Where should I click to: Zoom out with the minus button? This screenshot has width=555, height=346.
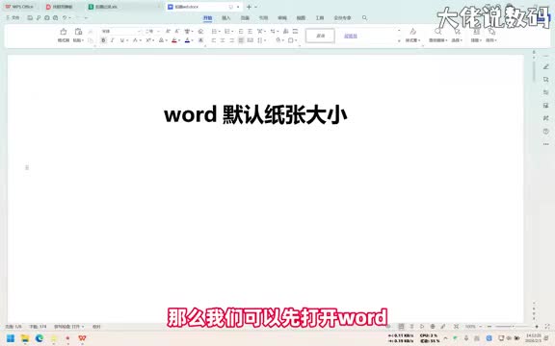(489, 327)
